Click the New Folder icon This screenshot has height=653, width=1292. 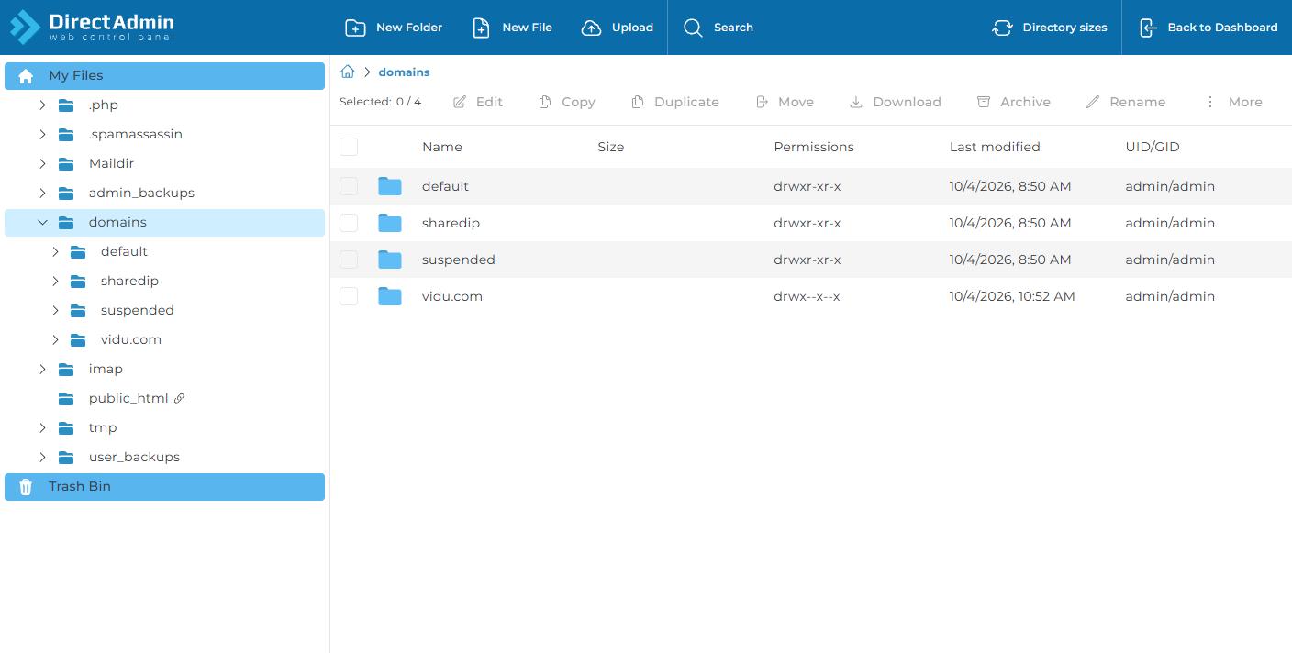(355, 28)
